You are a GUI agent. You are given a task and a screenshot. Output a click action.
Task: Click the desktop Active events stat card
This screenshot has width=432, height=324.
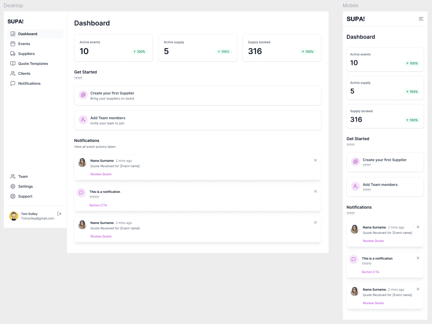[x=114, y=48]
